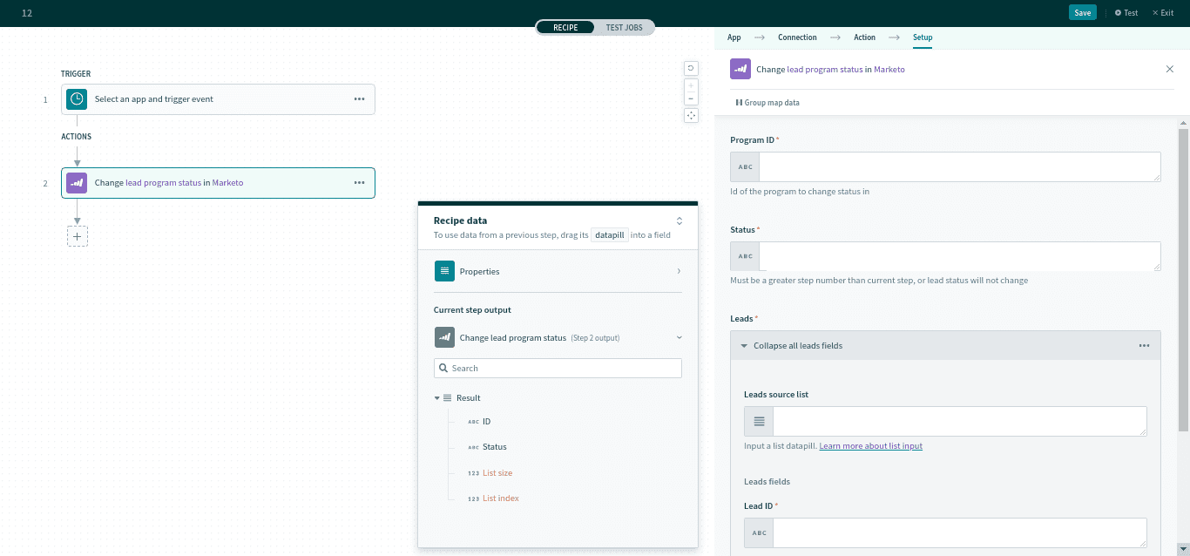This screenshot has width=1190, height=556.
Task: Collapse the Result tree node
Action: [x=437, y=398]
